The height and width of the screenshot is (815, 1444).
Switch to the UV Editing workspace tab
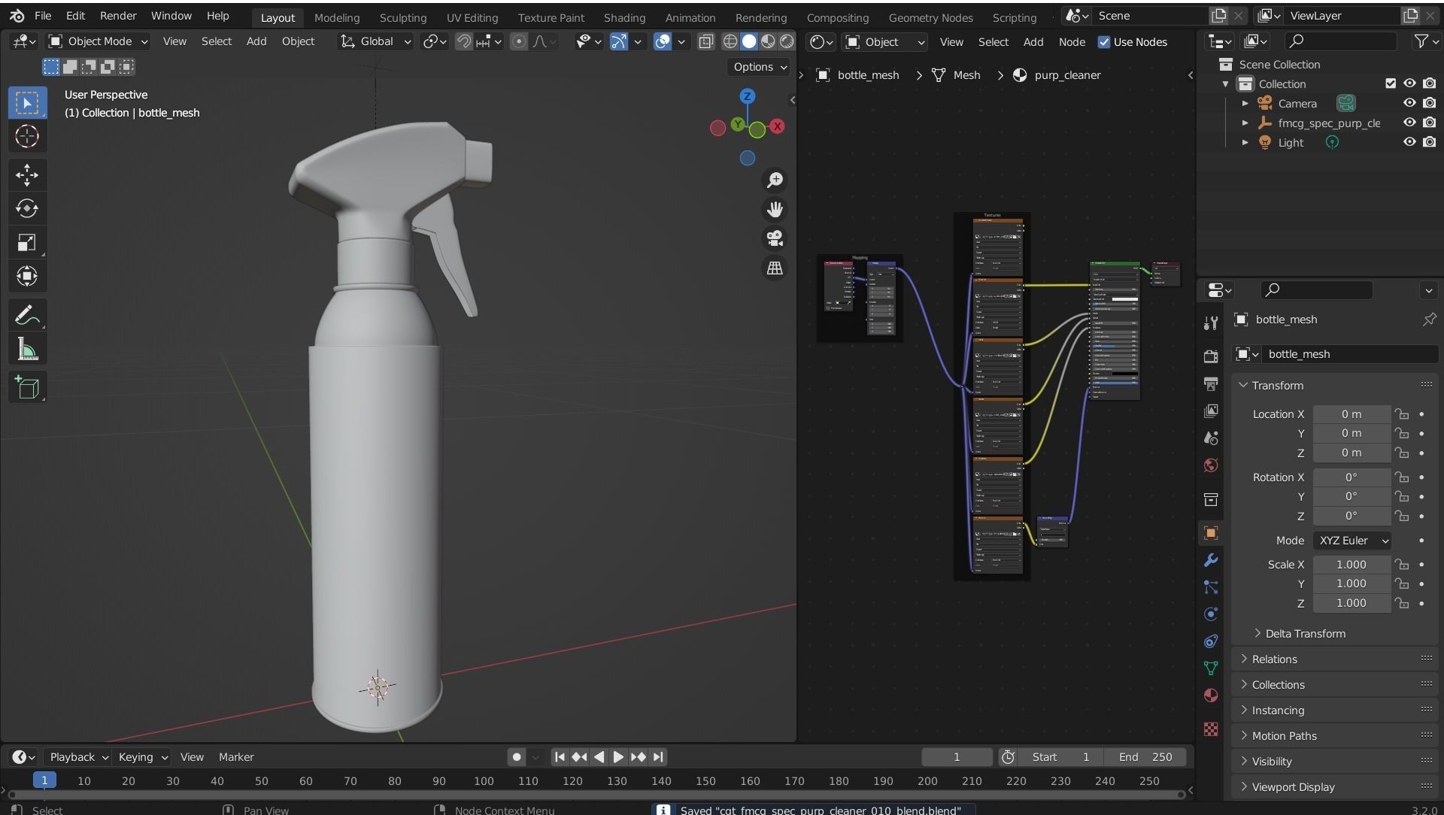point(472,17)
